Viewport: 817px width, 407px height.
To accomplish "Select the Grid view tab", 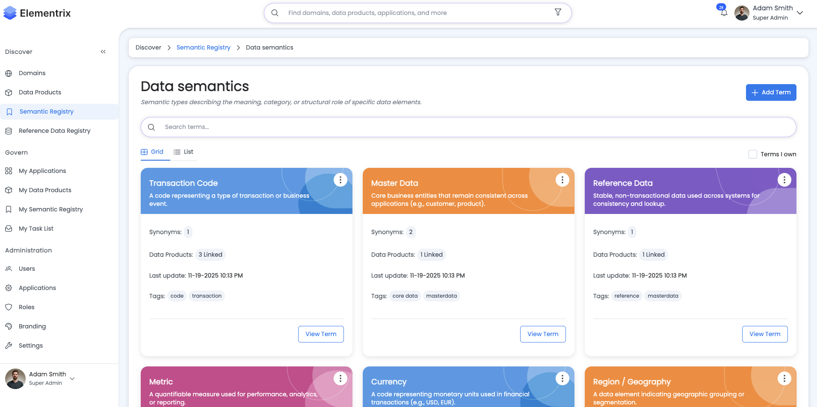I will click(152, 152).
